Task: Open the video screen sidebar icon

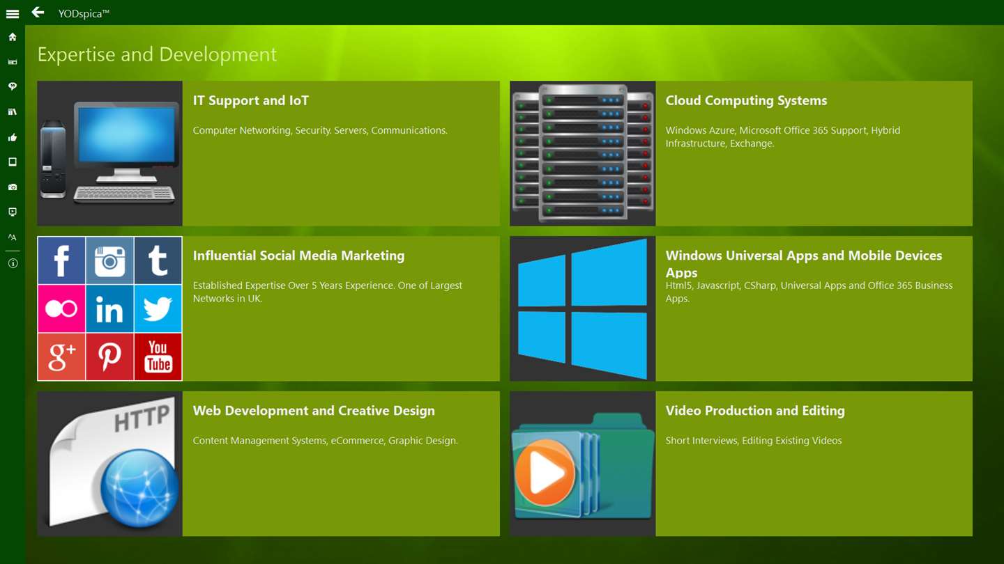Action: (x=13, y=212)
